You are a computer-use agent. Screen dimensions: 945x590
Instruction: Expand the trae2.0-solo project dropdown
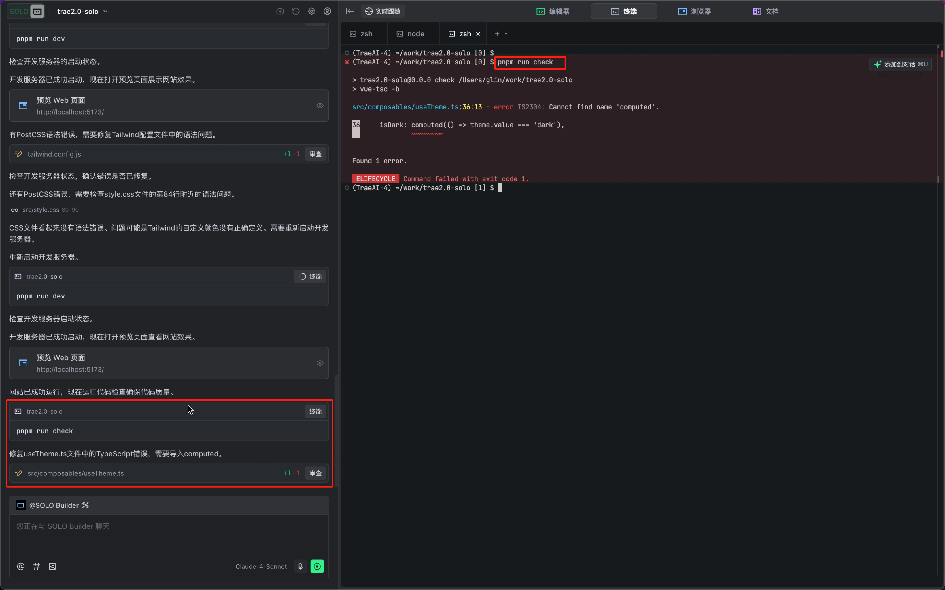(x=105, y=11)
